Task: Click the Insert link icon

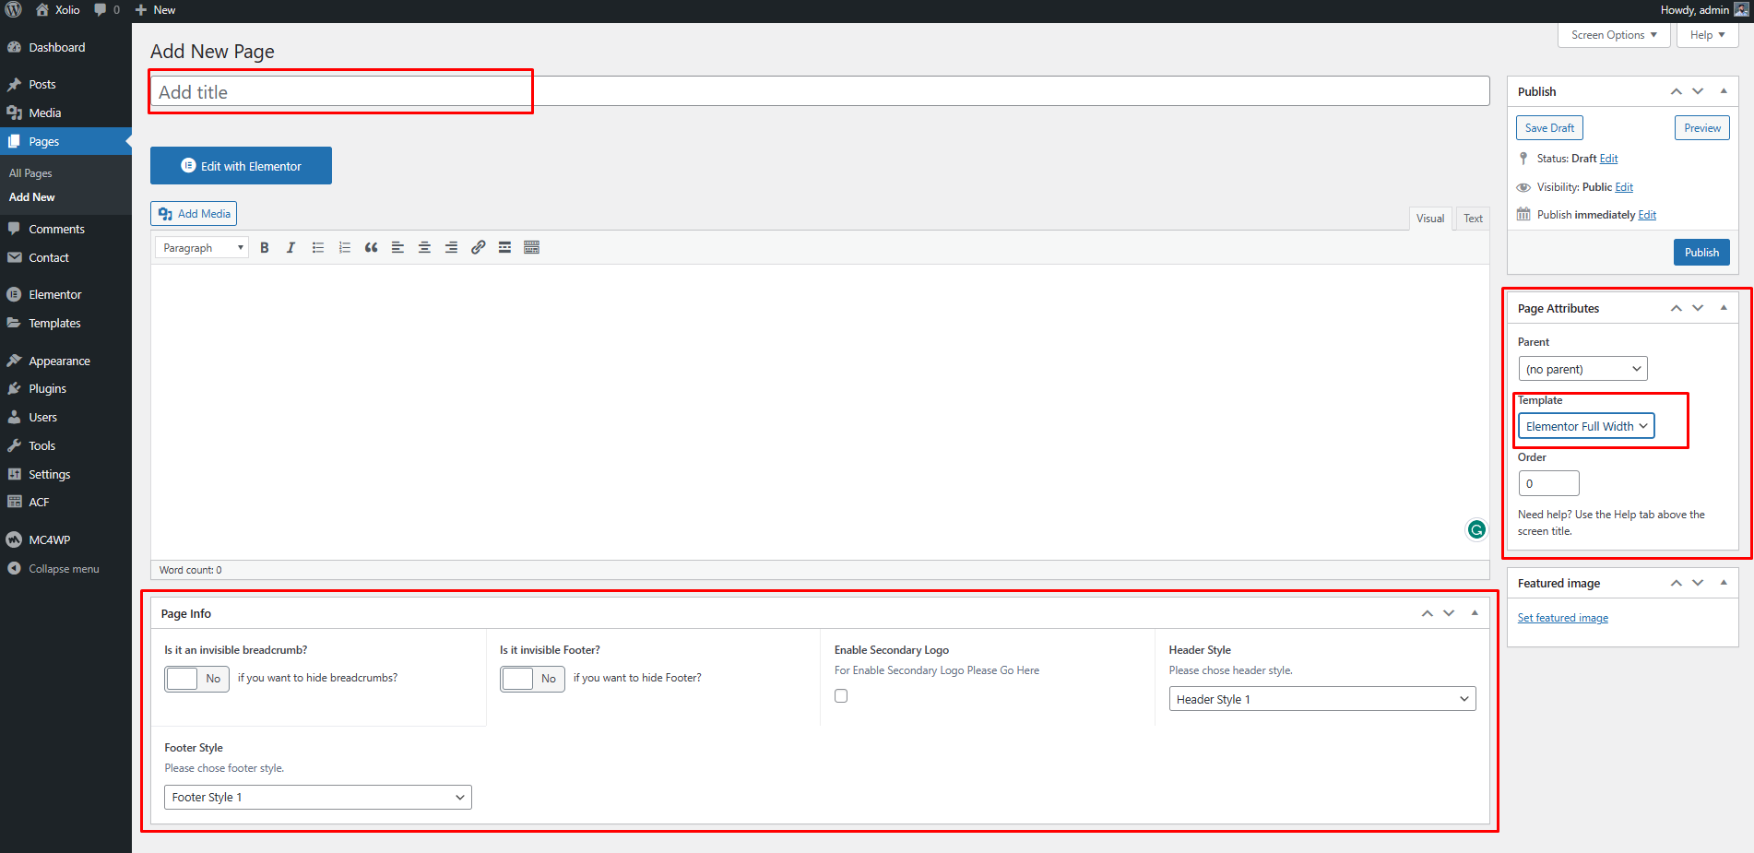Action: 478,248
